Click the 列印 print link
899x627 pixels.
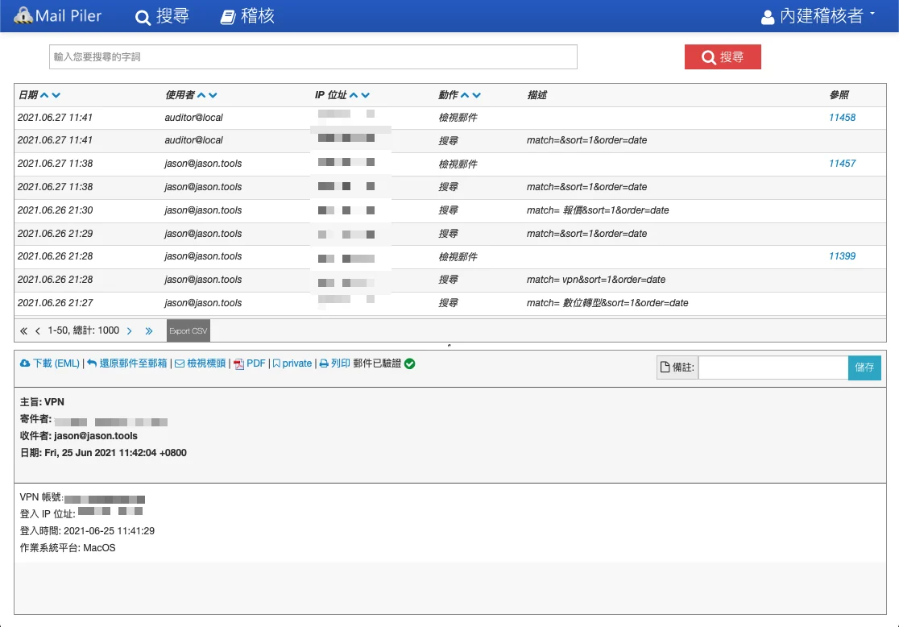click(334, 363)
